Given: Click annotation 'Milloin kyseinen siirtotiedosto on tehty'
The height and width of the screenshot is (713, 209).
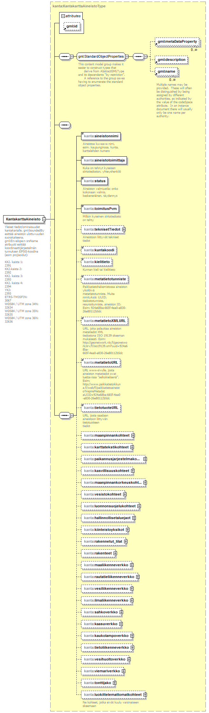Looking at the screenshot, I should tap(102, 218).
